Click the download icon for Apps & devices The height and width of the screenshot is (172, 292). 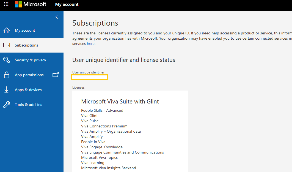[6, 90]
